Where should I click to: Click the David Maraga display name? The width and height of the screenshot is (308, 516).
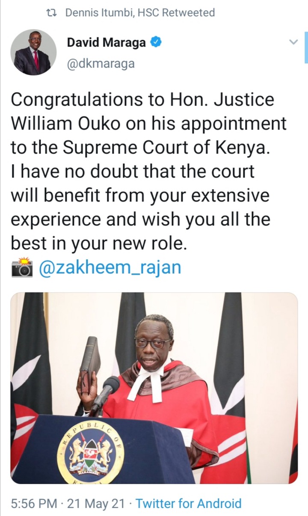[107, 43]
